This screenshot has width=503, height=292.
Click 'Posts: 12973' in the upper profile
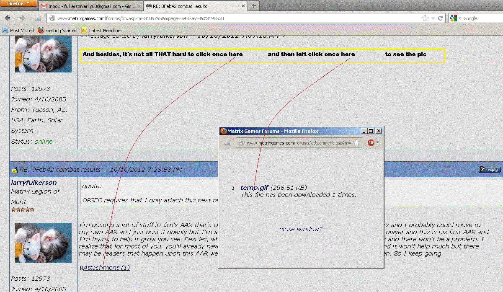tap(31, 89)
